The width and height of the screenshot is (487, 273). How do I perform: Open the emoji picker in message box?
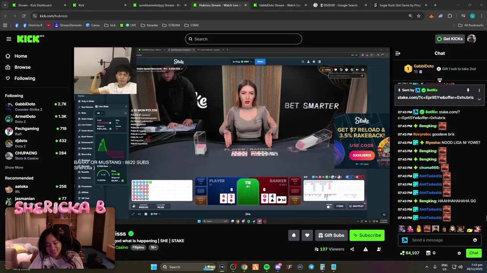click(x=475, y=240)
